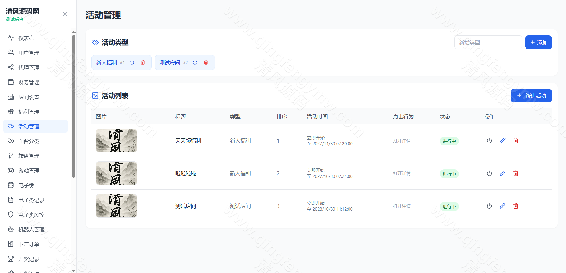The height and width of the screenshot is (273, 566).
Task: Click the 新人福利 type chip label
Action: tap(107, 62)
